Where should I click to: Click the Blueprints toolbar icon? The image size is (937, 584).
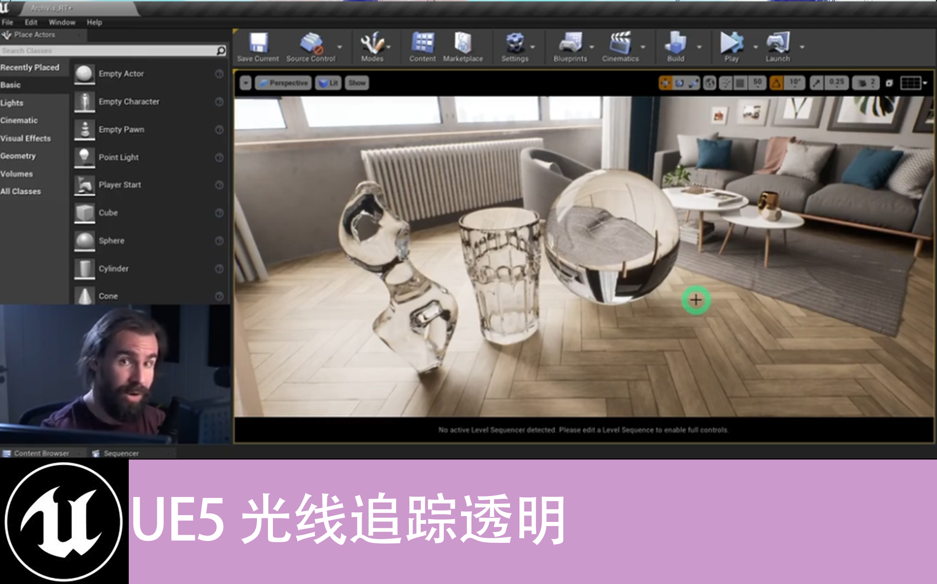coord(570,43)
